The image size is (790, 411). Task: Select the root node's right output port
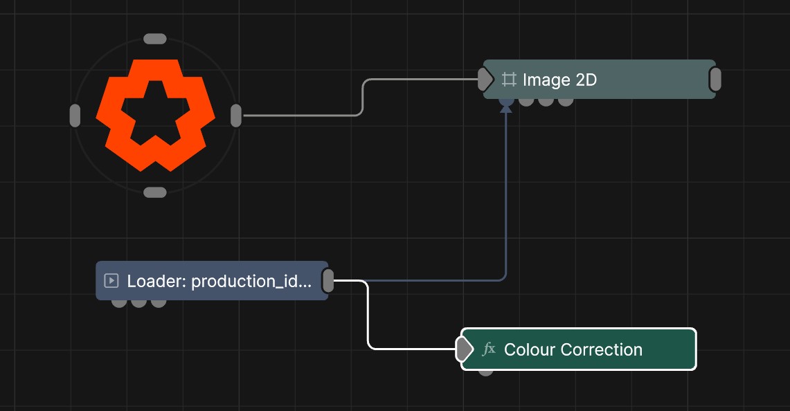[236, 116]
